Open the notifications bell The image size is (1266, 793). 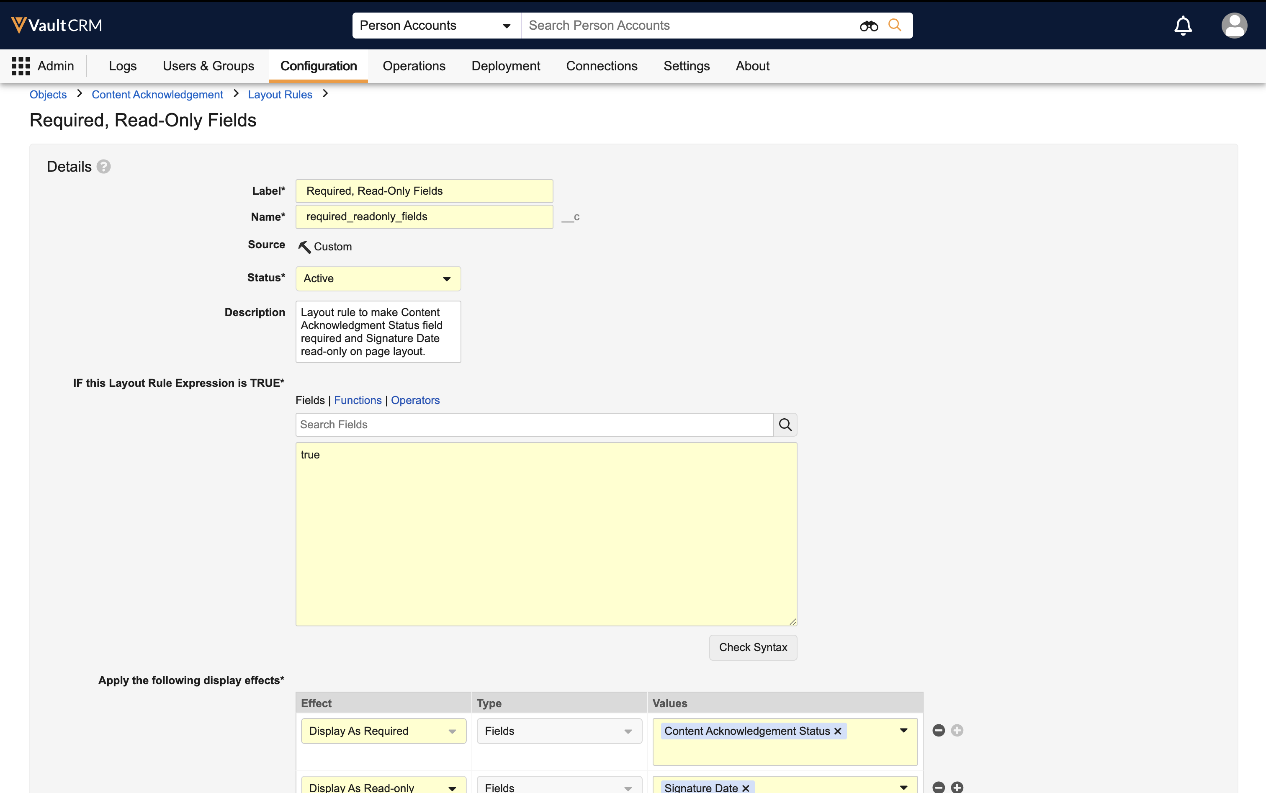click(1183, 26)
